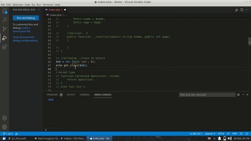Open the File menu
The width and height of the screenshot is (251, 141).
tap(3, 5)
